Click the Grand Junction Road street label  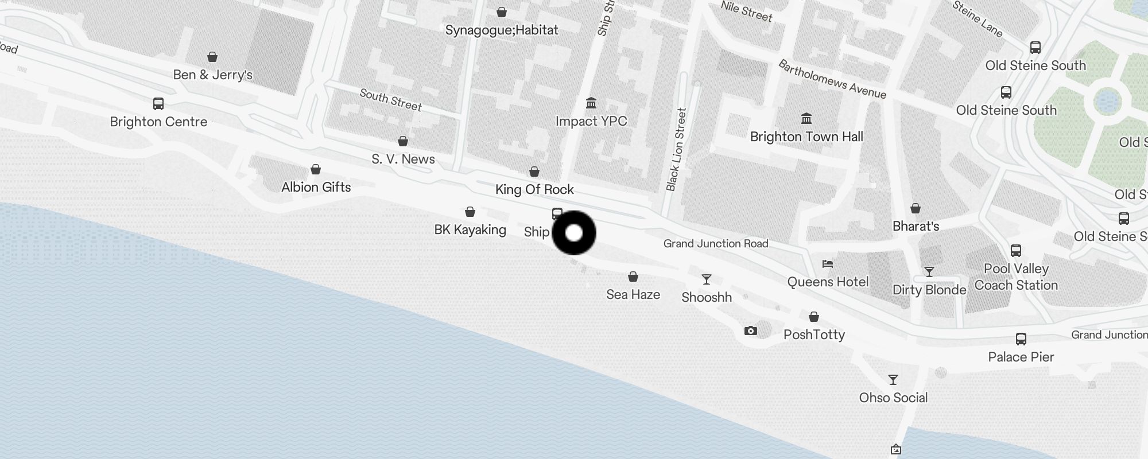pyautogui.click(x=716, y=243)
